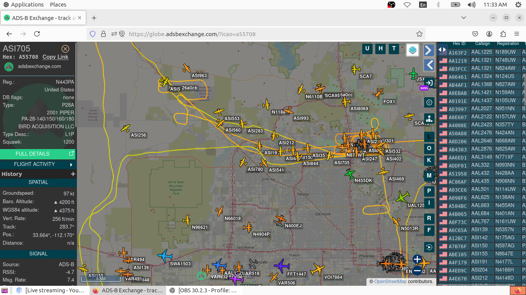List all tabs dropdown
Viewport: 526px width, 295px height.
(x=464, y=18)
